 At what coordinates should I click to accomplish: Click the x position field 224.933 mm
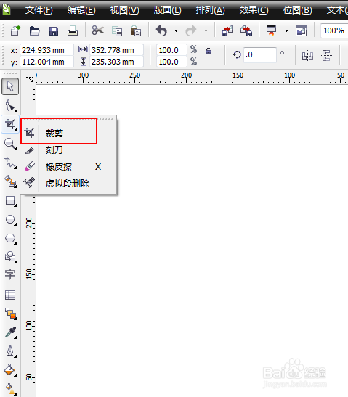[46, 50]
